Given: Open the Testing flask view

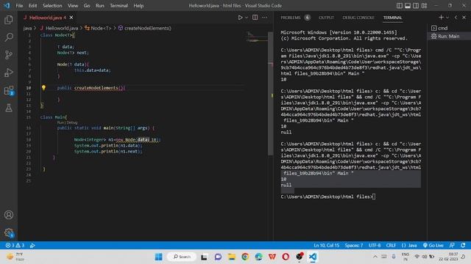Looking at the screenshot, I should (x=9, y=108).
